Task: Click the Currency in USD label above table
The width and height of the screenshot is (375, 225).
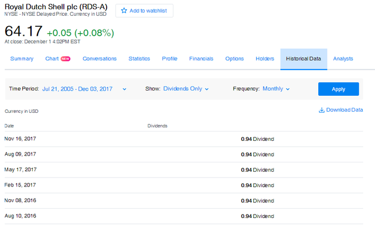Action: point(22,111)
